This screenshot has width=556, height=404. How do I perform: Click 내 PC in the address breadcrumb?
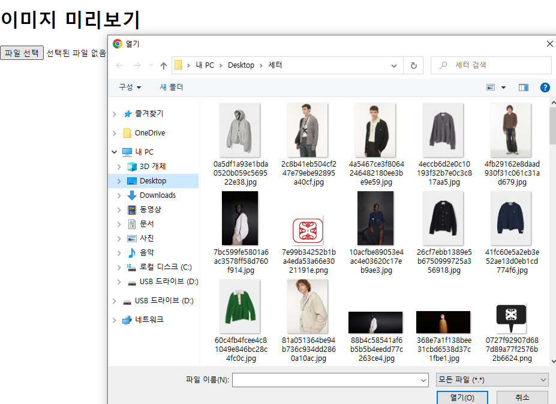click(205, 65)
